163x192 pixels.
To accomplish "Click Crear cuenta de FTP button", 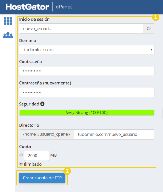I will click(x=42, y=178).
